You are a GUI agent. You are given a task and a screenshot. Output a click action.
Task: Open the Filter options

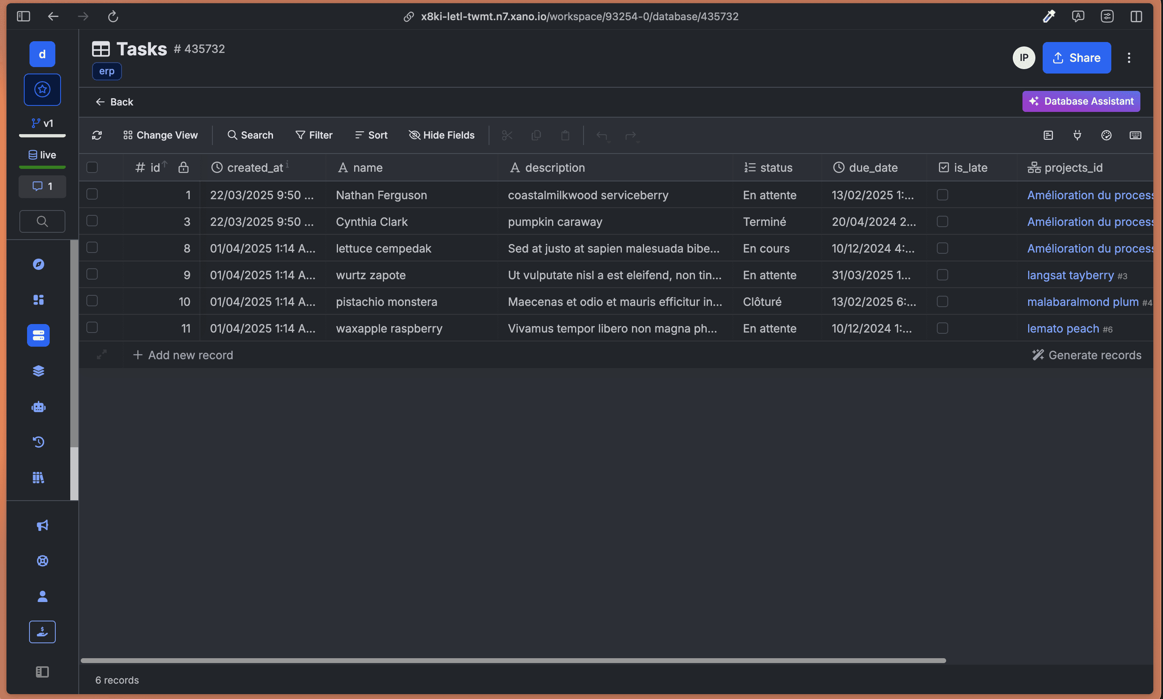(x=314, y=135)
